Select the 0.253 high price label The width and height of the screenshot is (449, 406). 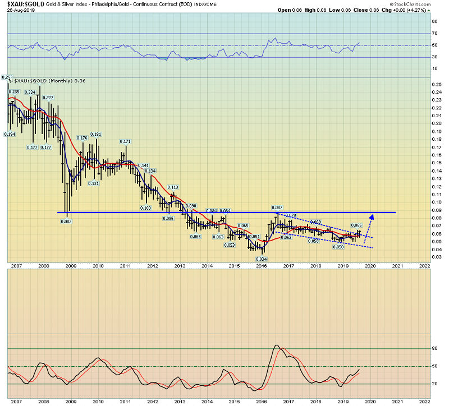pos(7,77)
